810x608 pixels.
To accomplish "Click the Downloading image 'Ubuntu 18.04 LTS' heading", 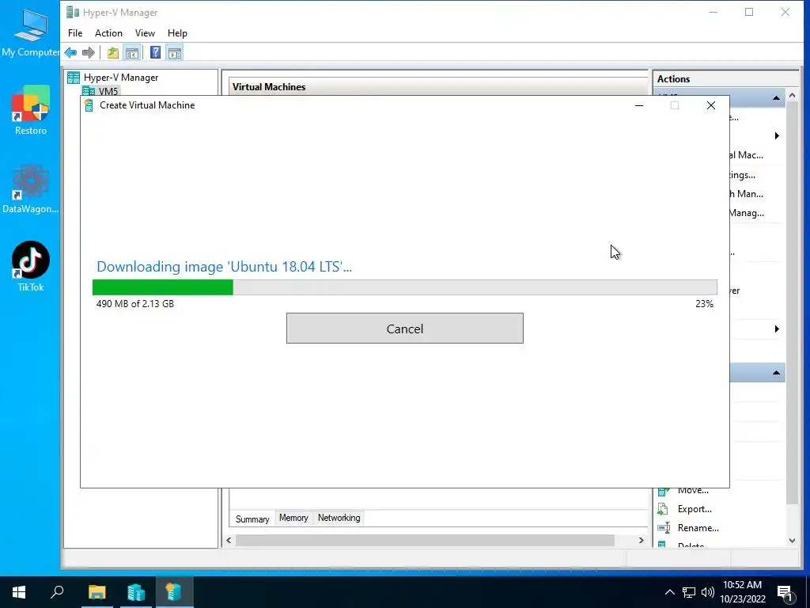I will tap(224, 267).
